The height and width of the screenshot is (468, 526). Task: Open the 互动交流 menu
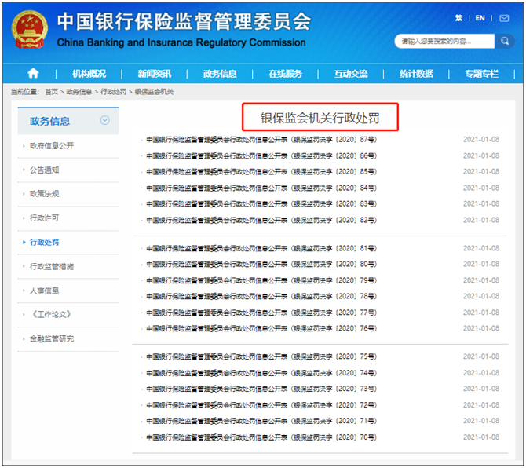(x=351, y=74)
